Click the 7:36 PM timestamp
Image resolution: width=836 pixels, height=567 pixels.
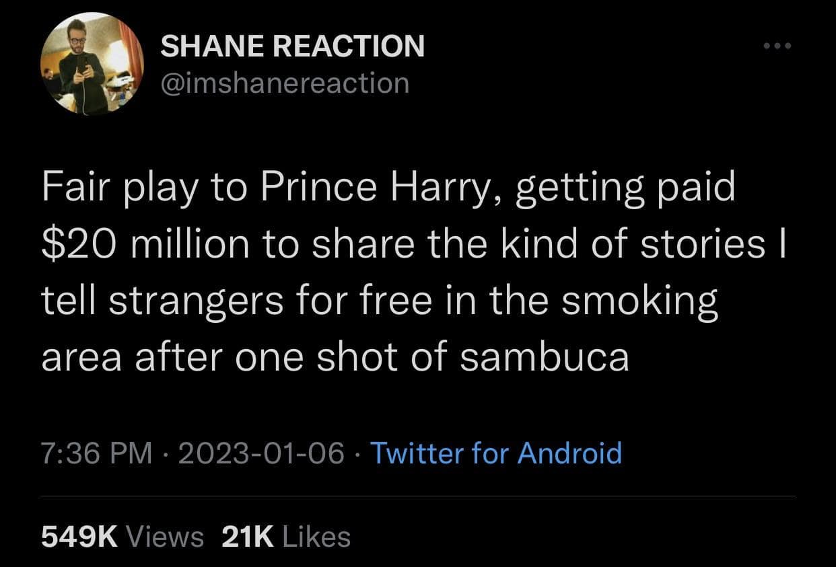[x=97, y=453]
